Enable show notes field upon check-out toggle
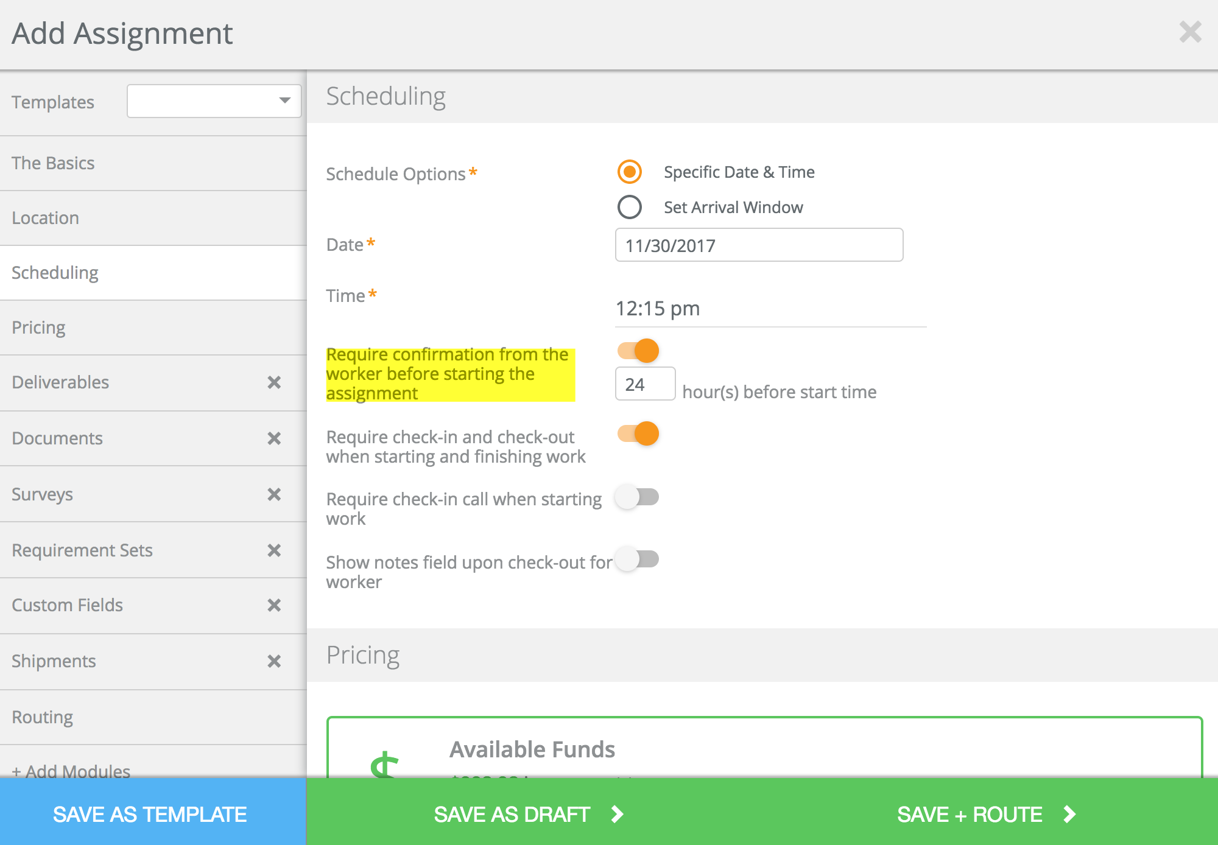Viewport: 1218px width, 845px height. click(637, 559)
